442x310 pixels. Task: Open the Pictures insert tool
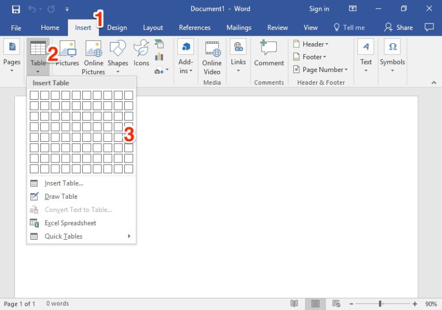(x=67, y=52)
